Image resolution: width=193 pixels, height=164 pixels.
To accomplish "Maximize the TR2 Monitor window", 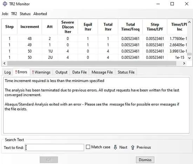I will 172,4.
